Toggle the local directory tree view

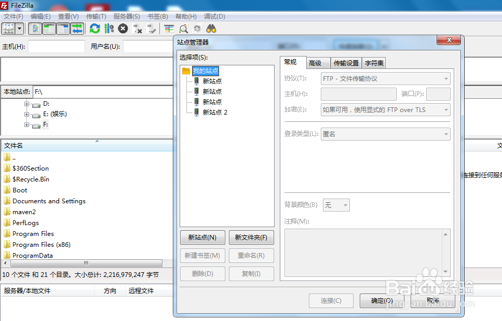tap(49, 29)
